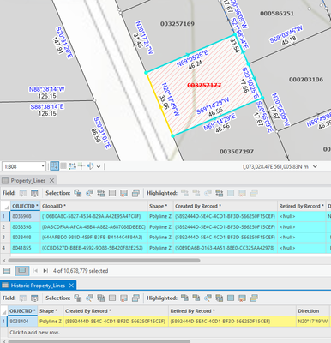Switch to the Property_Lines table tab

point(28,180)
